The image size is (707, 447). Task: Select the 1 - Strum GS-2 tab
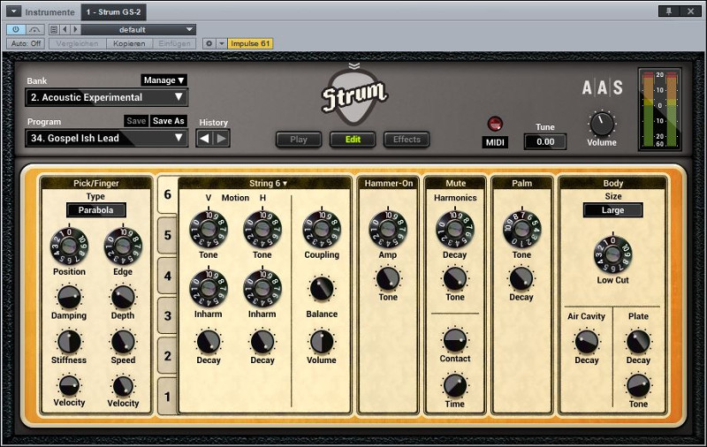coord(113,12)
